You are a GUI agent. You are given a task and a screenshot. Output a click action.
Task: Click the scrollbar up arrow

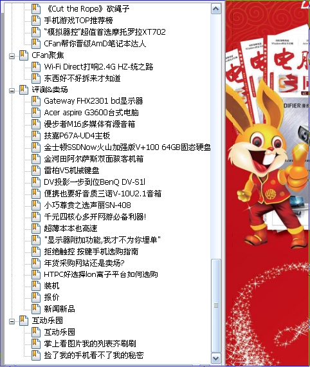click(x=215, y=9)
